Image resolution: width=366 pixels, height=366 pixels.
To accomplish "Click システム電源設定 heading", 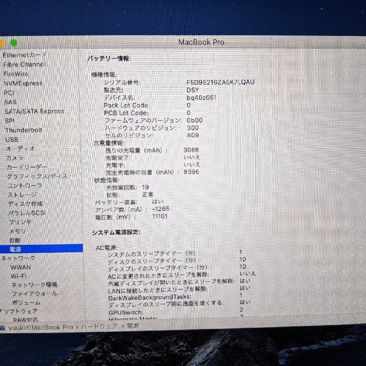I will click(x=116, y=233).
